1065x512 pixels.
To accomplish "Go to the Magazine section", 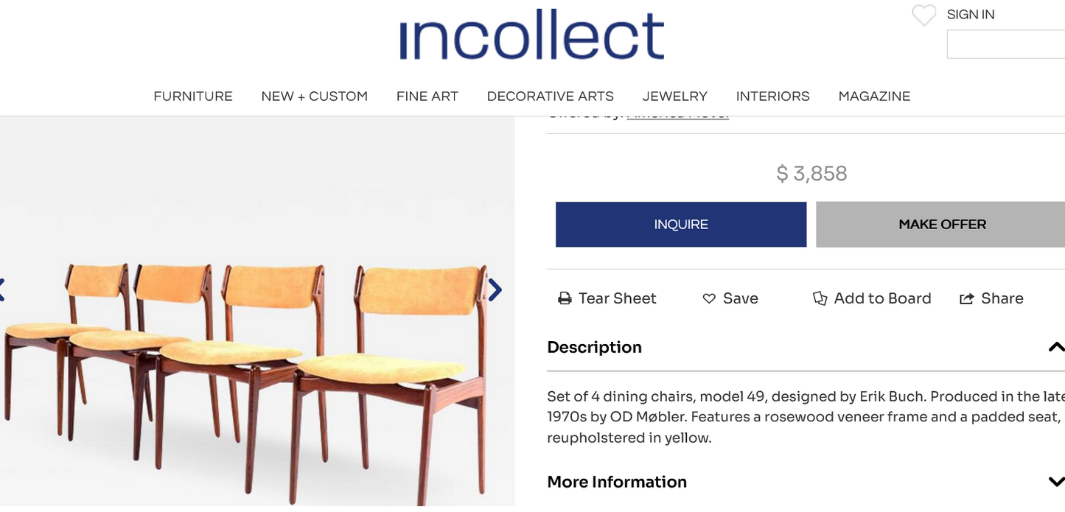I will coord(874,97).
